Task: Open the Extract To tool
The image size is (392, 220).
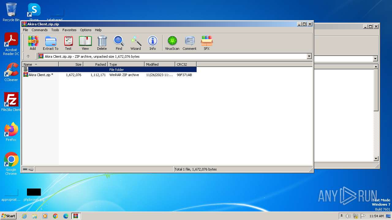Action: point(51,43)
